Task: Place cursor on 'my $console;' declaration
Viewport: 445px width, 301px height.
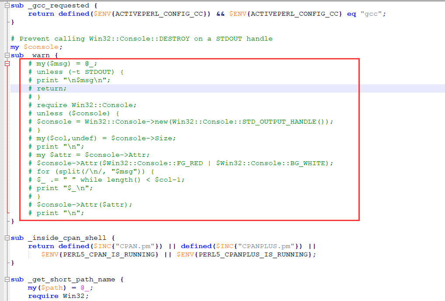Action: [x=37, y=47]
